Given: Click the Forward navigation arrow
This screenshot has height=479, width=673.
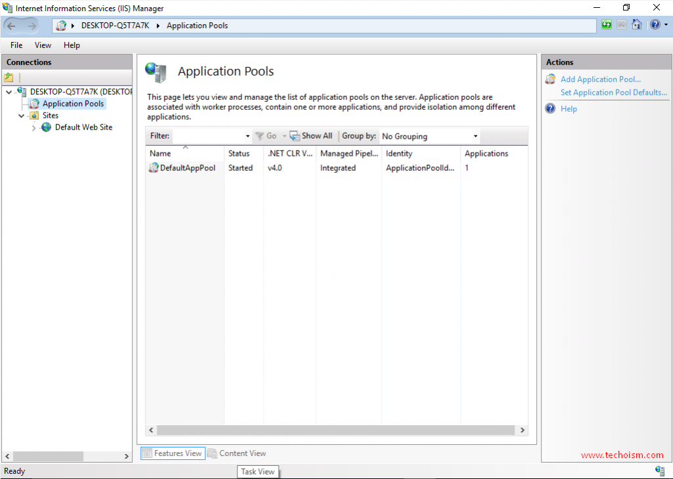Looking at the screenshot, I should [x=32, y=26].
